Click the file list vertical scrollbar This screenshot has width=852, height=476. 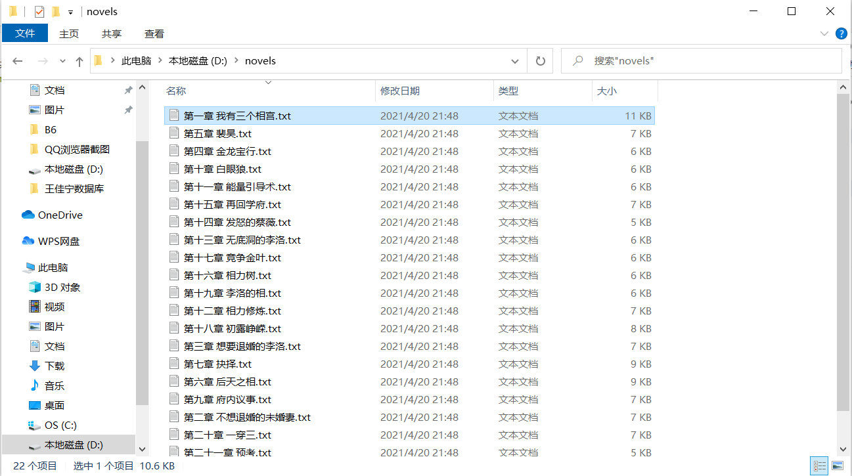pyautogui.click(x=843, y=252)
